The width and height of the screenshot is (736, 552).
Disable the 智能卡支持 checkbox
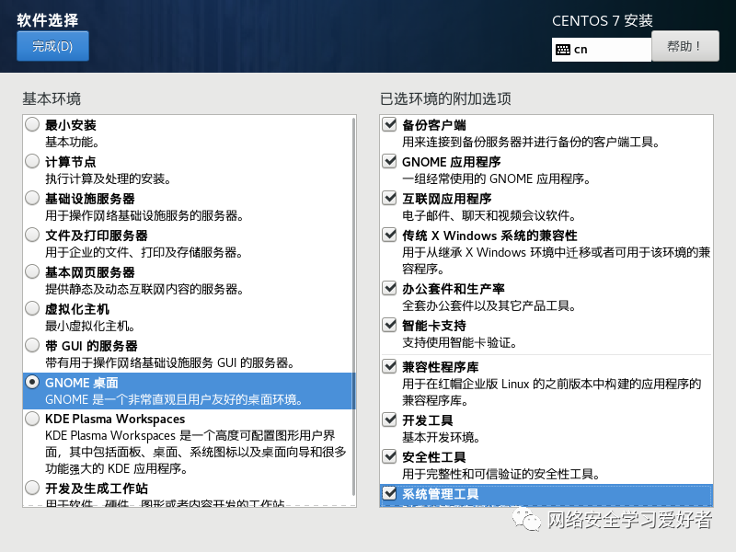[389, 325]
